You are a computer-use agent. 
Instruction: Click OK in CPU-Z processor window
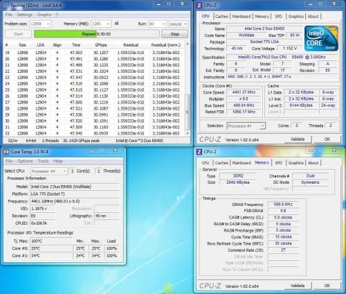tap(327, 139)
